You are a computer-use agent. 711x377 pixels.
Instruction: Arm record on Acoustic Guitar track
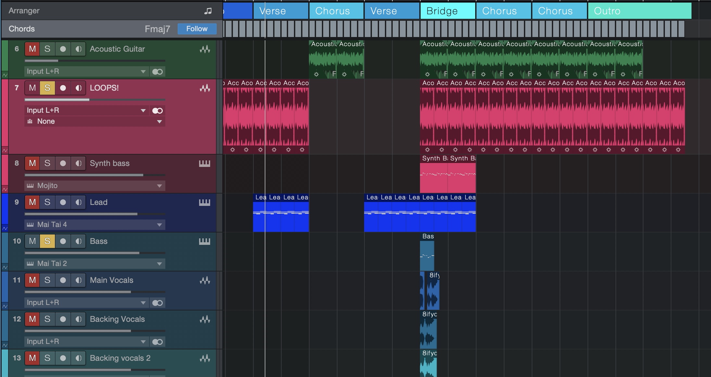63,49
